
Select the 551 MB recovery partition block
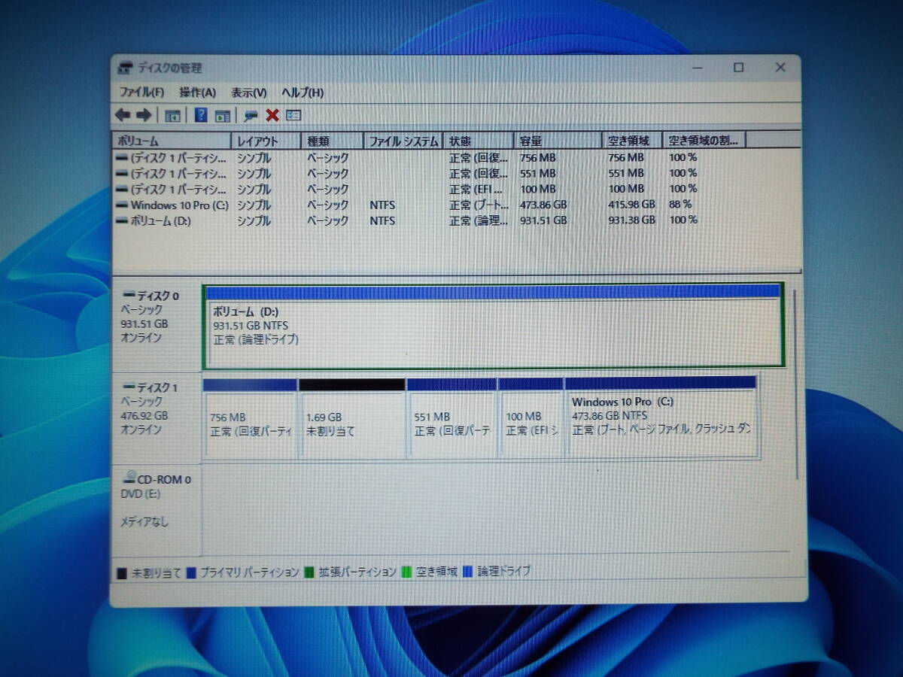pos(451,417)
